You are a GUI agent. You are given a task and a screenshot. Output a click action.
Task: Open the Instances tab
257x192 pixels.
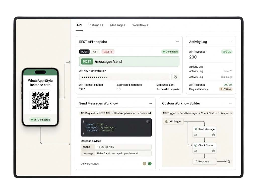click(x=96, y=25)
